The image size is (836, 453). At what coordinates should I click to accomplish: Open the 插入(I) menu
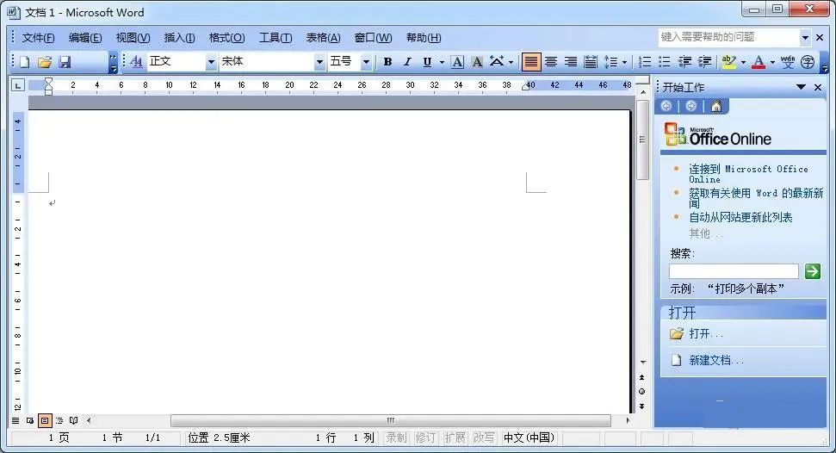coord(179,38)
